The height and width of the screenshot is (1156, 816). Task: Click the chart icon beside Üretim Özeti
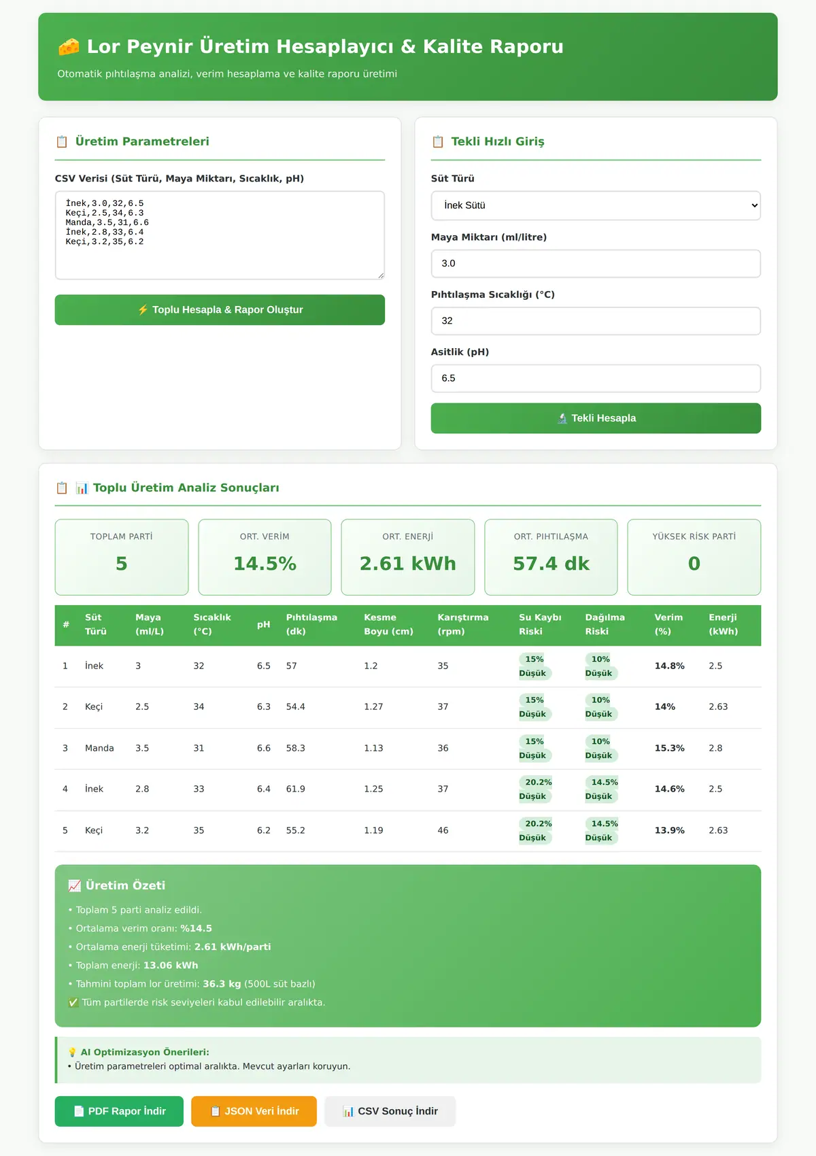click(x=75, y=885)
